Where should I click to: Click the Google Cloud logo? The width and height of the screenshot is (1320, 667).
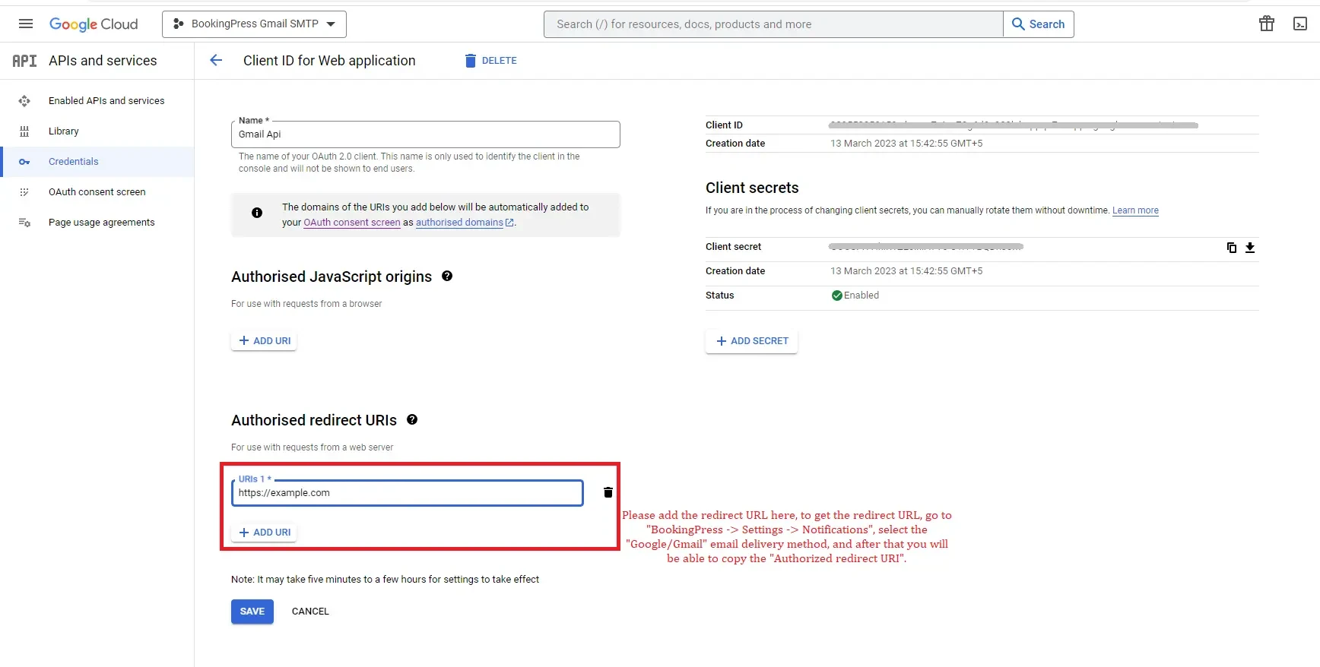[94, 24]
